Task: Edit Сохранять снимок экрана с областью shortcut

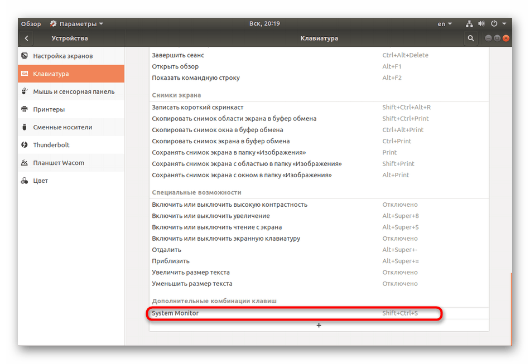Action: pyautogui.click(x=319, y=164)
